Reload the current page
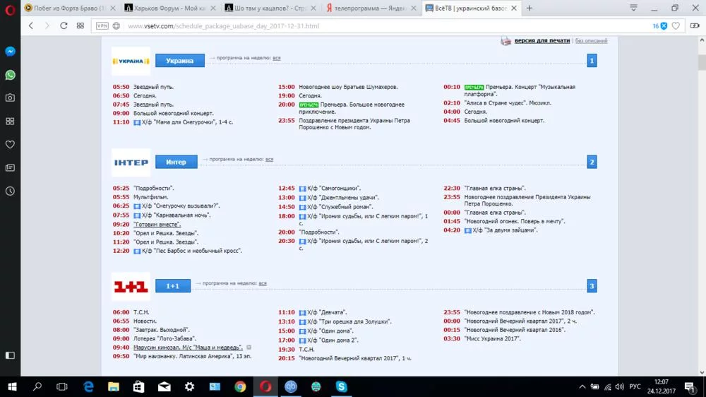Screen dimensions: 706x397 click(x=64, y=26)
